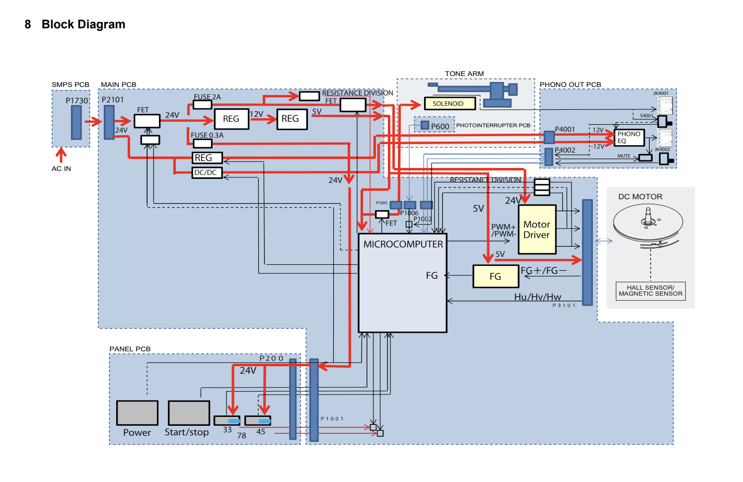This screenshot has width=743, height=482.
Task: Click the P4002 connector block
Action: click(548, 157)
